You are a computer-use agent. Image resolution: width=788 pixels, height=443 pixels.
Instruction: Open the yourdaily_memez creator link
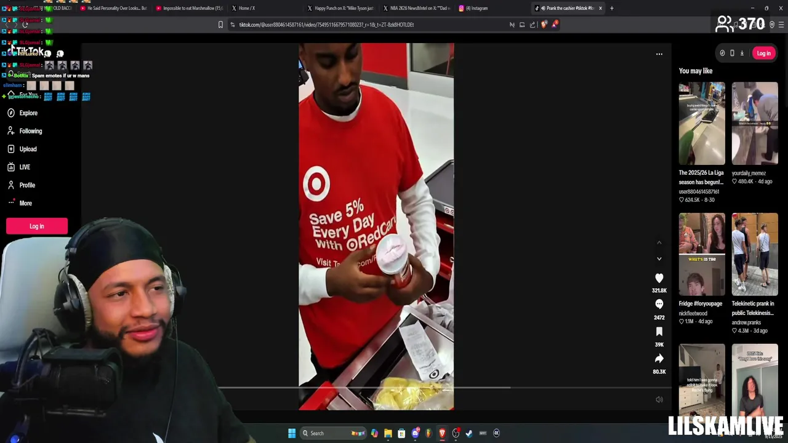pos(749,173)
